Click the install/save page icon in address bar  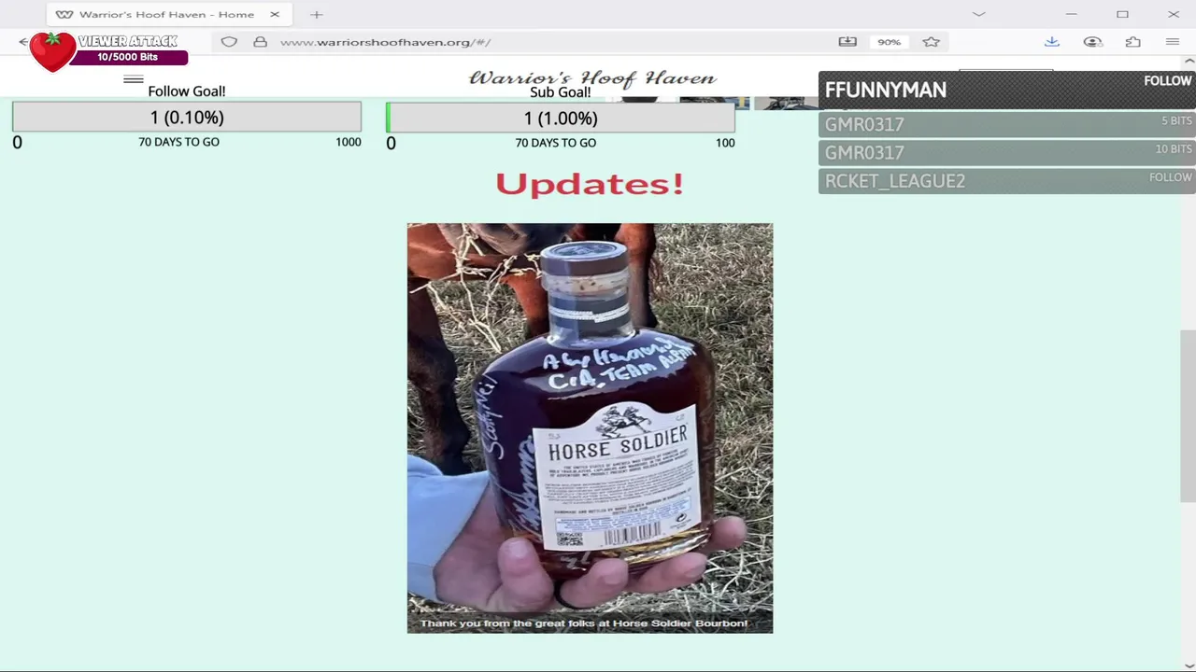(x=847, y=42)
